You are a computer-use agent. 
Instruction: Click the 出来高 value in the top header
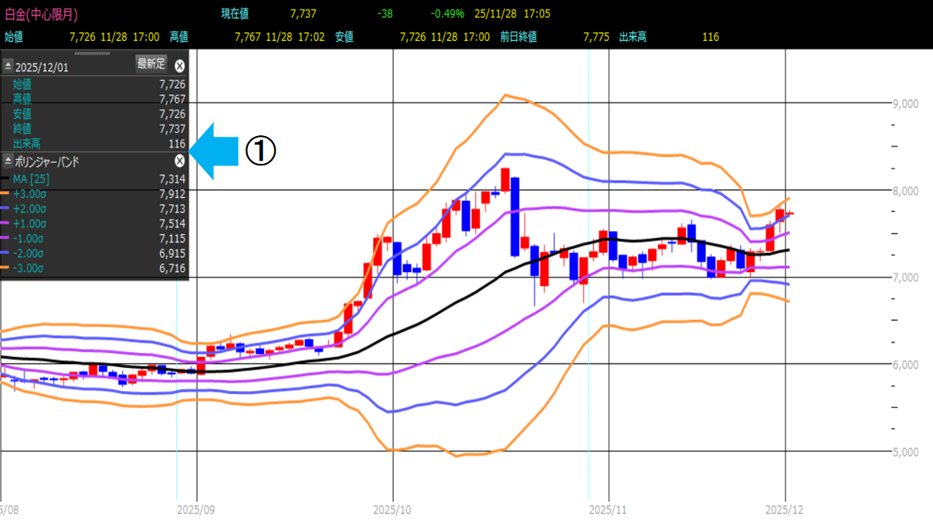click(x=711, y=36)
